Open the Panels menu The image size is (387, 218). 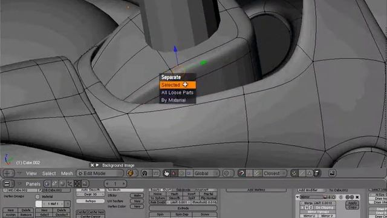tap(33, 184)
